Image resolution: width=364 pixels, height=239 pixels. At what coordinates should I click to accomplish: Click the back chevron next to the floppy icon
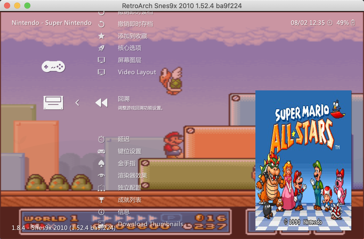[x=77, y=103]
